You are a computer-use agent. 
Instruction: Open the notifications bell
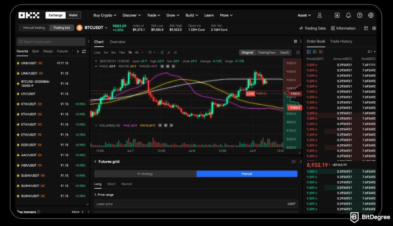pos(348,15)
